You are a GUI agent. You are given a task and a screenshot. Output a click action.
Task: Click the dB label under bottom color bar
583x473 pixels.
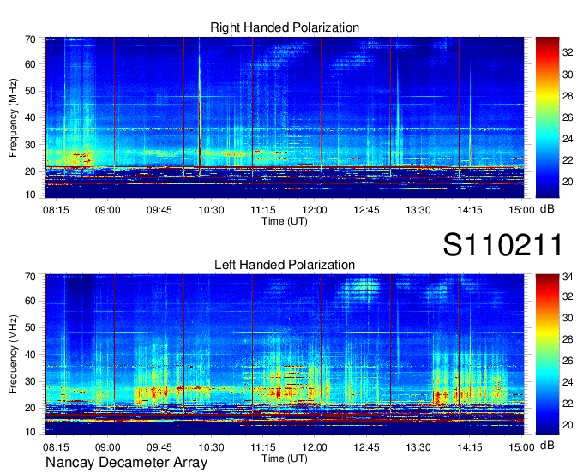[547, 446]
